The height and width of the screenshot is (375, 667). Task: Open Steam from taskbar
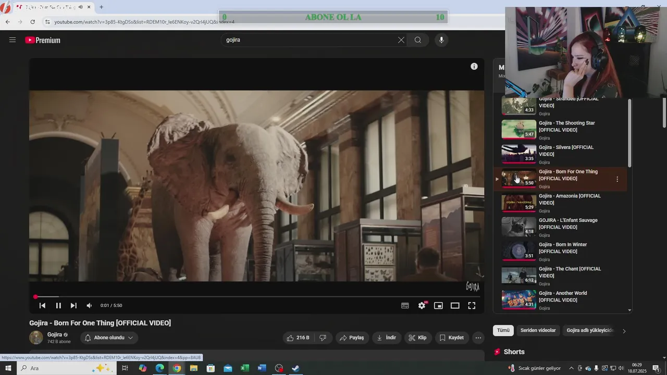(295, 368)
